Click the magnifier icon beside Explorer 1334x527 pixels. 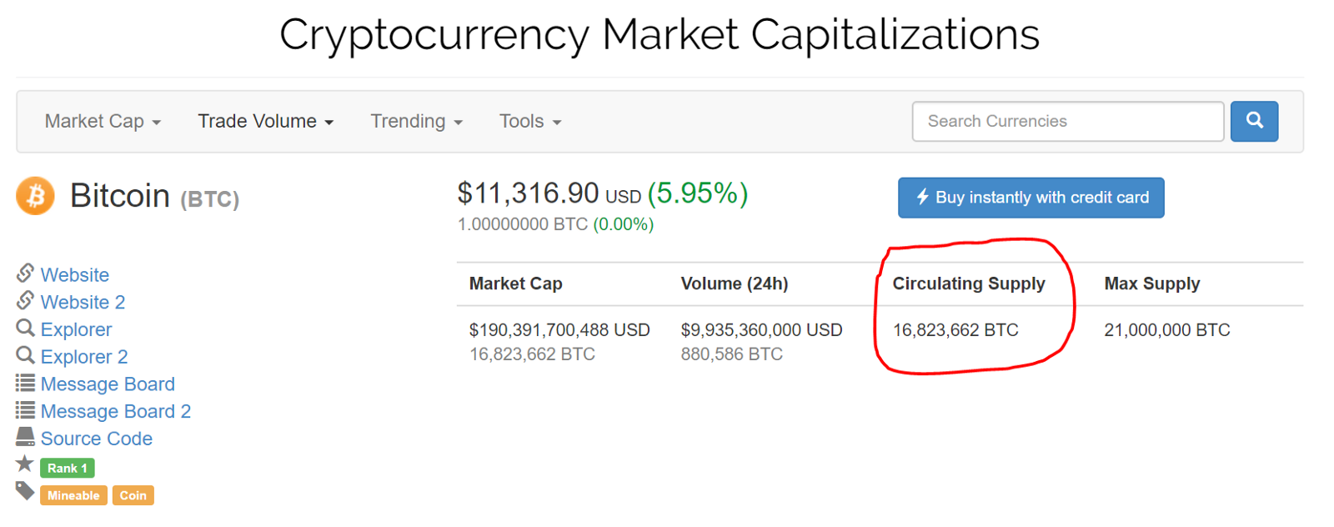25,329
